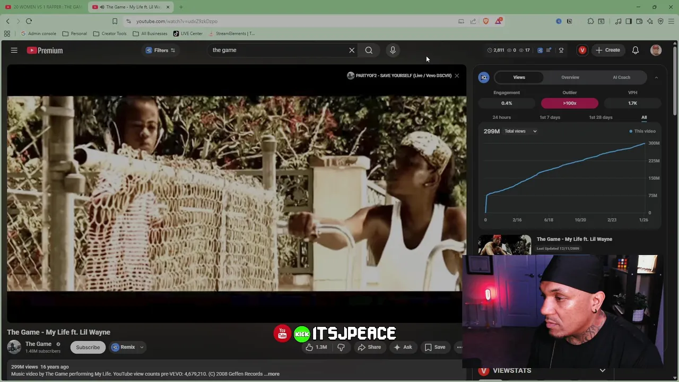Image resolution: width=679 pixels, height=382 pixels.
Task: Expand the Remix dropdown arrow
Action: [x=142, y=347]
